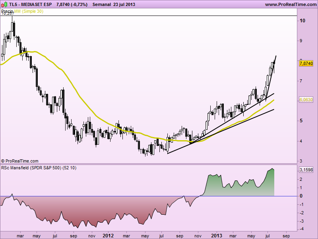
Task: Click the 6,0630 moving average price tag
Action: coord(306,100)
